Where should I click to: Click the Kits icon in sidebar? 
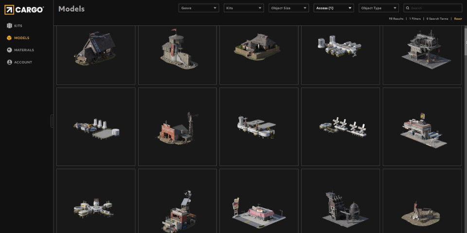click(x=9, y=26)
